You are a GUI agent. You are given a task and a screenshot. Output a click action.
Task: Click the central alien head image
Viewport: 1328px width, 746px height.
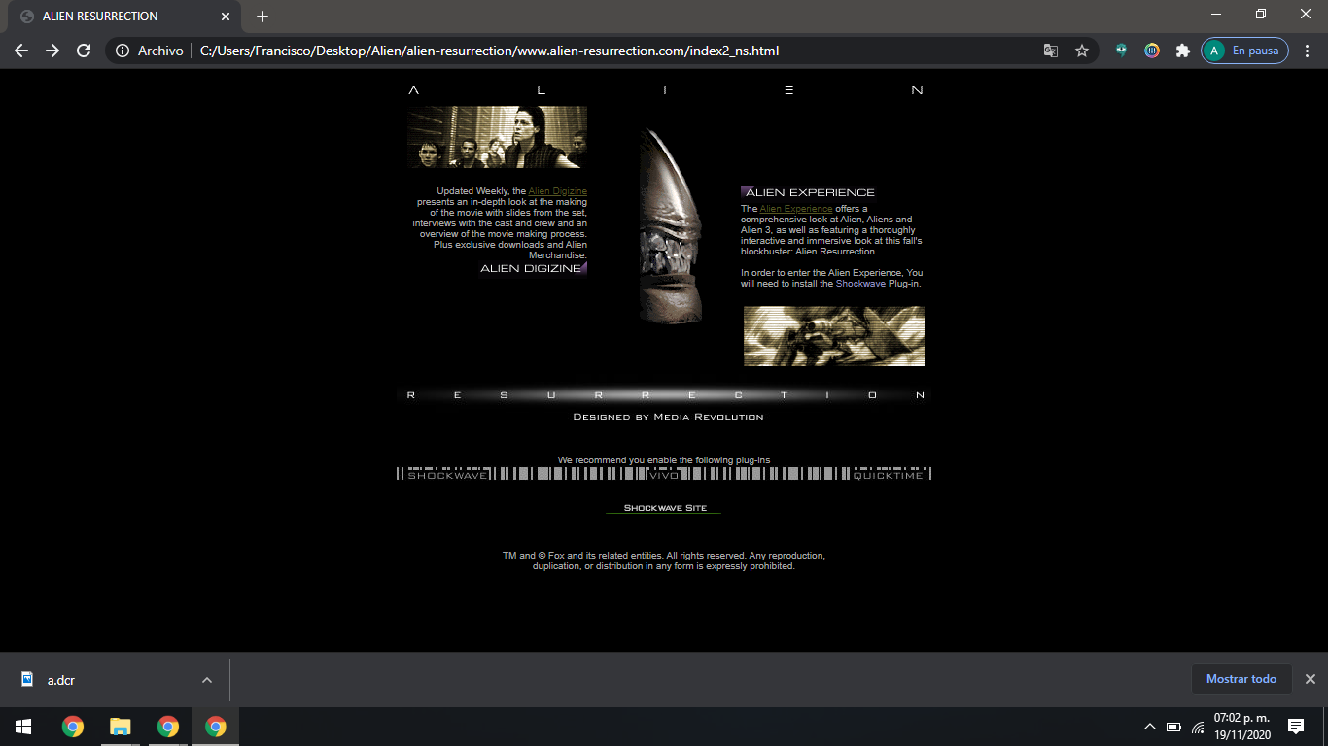coord(671,226)
